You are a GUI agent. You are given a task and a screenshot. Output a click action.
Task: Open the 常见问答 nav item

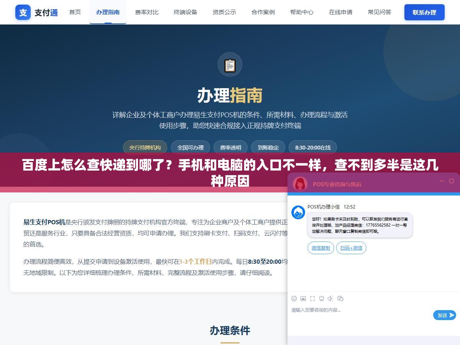pyautogui.click(x=379, y=12)
